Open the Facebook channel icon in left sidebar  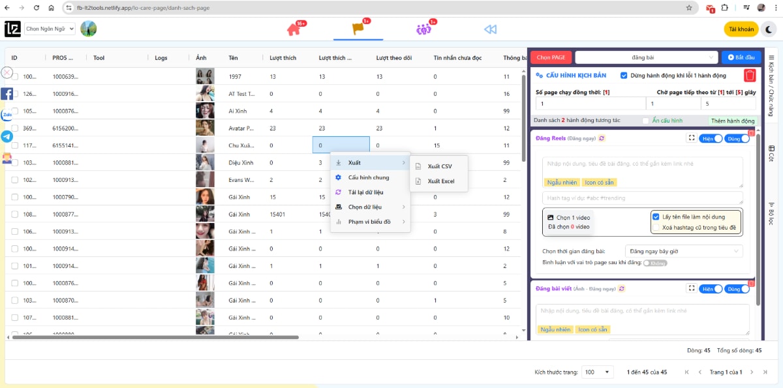pos(6,95)
